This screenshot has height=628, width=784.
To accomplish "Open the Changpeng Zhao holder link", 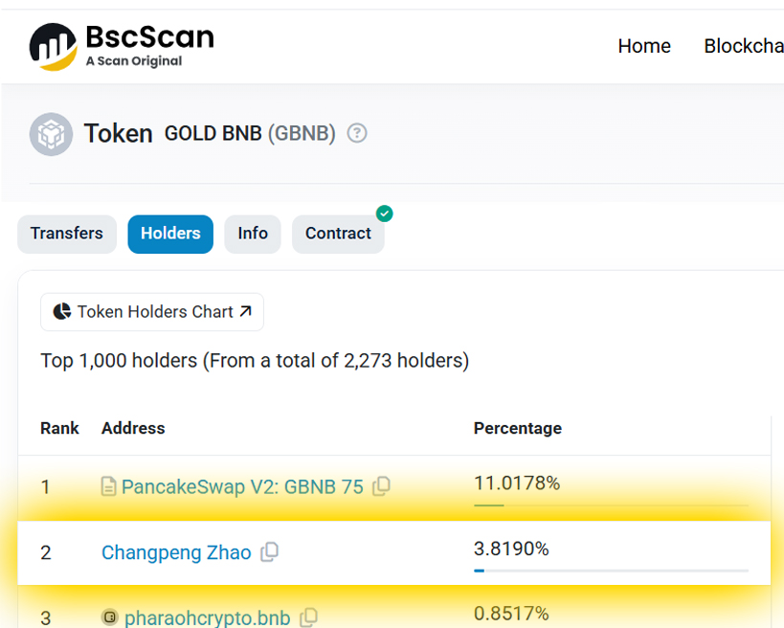I will coord(176,552).
